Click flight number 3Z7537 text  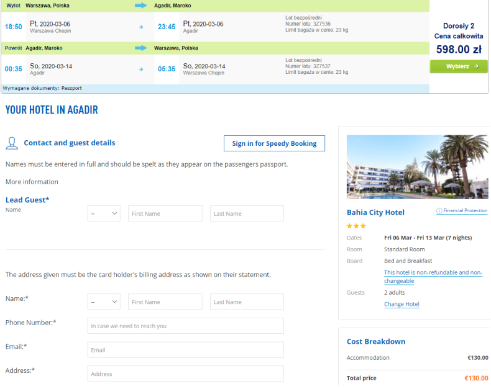coord(308,66)
